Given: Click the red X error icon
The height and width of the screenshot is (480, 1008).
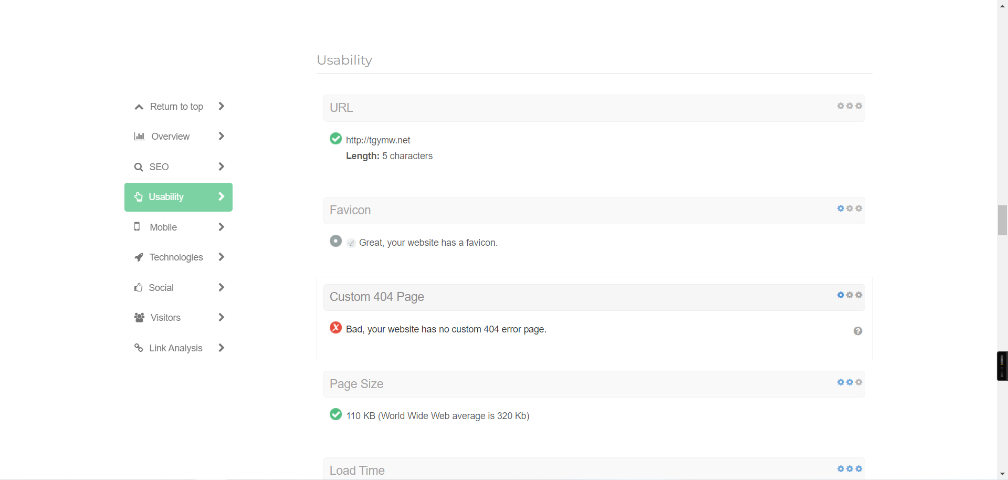Looking at the screenshot, I should [x=336, y=328].
